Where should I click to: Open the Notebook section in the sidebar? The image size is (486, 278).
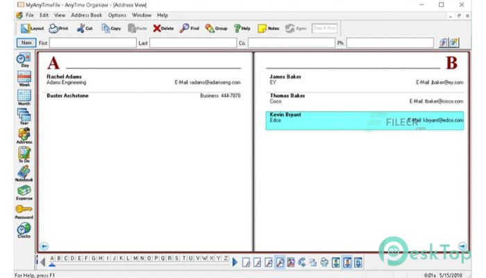(24, 174)
